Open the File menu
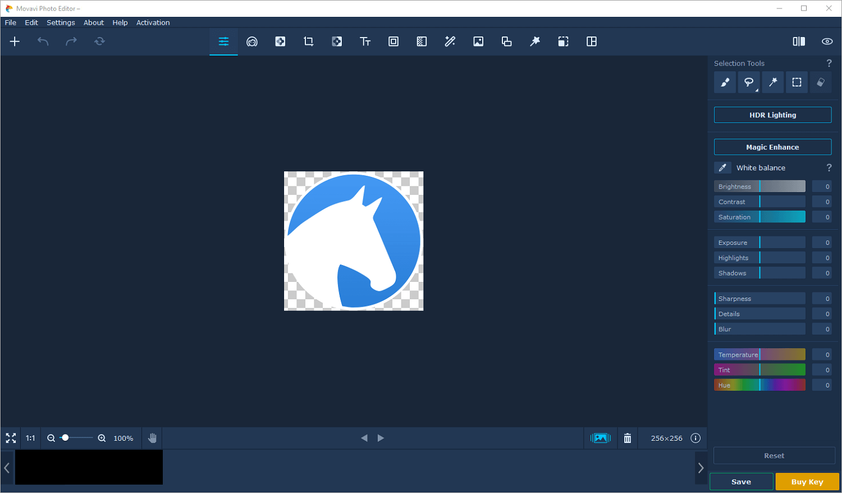This screenshot has height=493, width=842. pyautogui.click(x=11, y=22)
